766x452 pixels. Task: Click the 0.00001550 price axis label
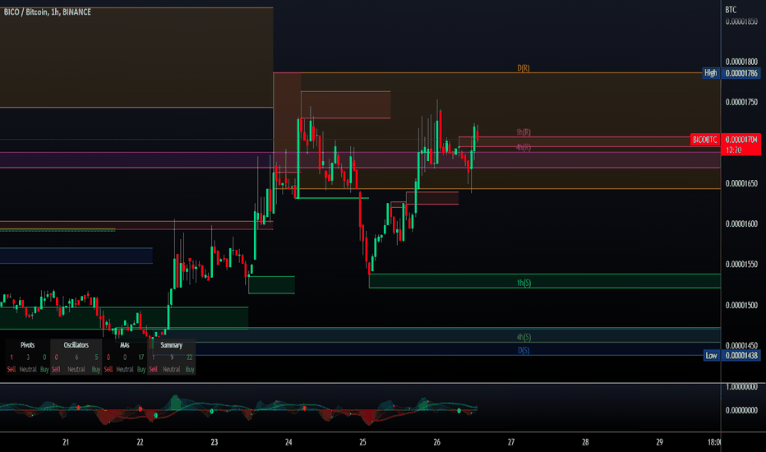tap(741, 265)
